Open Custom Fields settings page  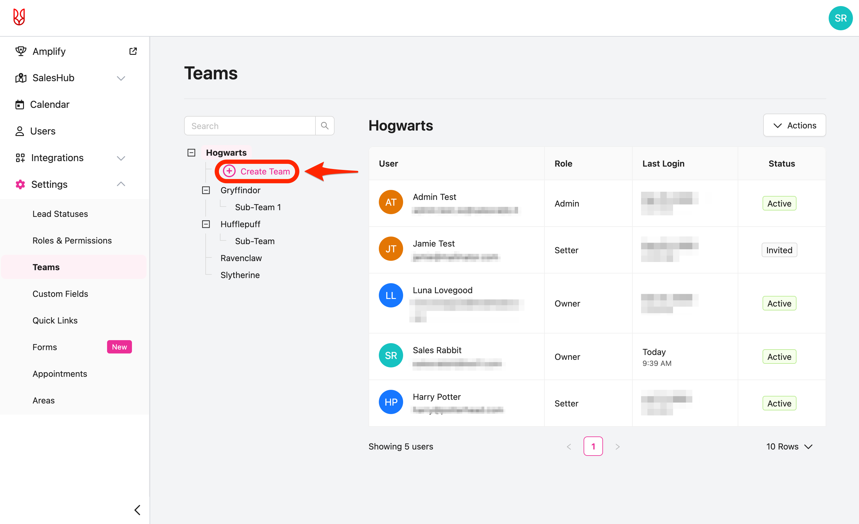click(60, 294)
